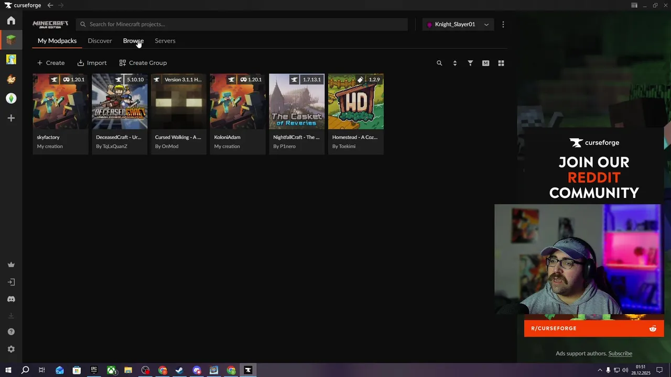Open the premium crown icon in sidebar
The width and height of the screenshot is (671, 377).
pos(11,265)
